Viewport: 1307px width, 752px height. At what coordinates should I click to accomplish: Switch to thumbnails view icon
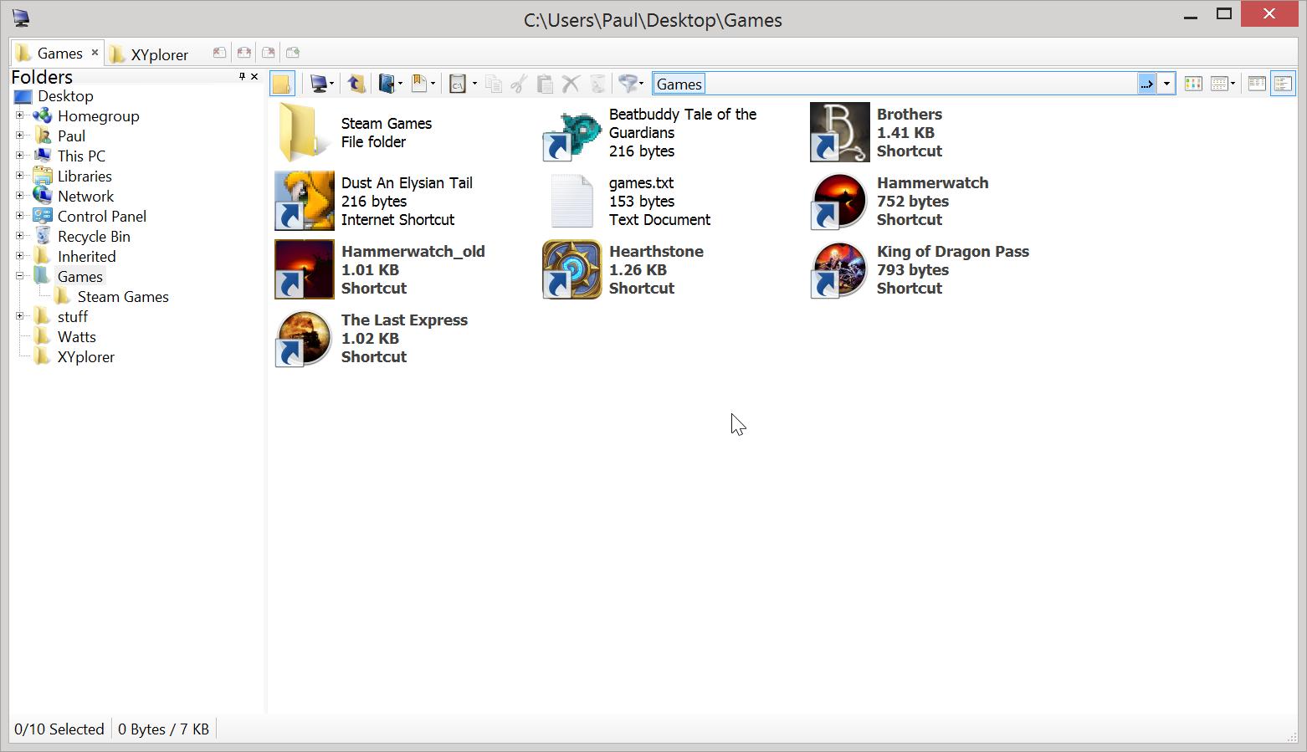pyautogui.click(x=1193, y=83)
